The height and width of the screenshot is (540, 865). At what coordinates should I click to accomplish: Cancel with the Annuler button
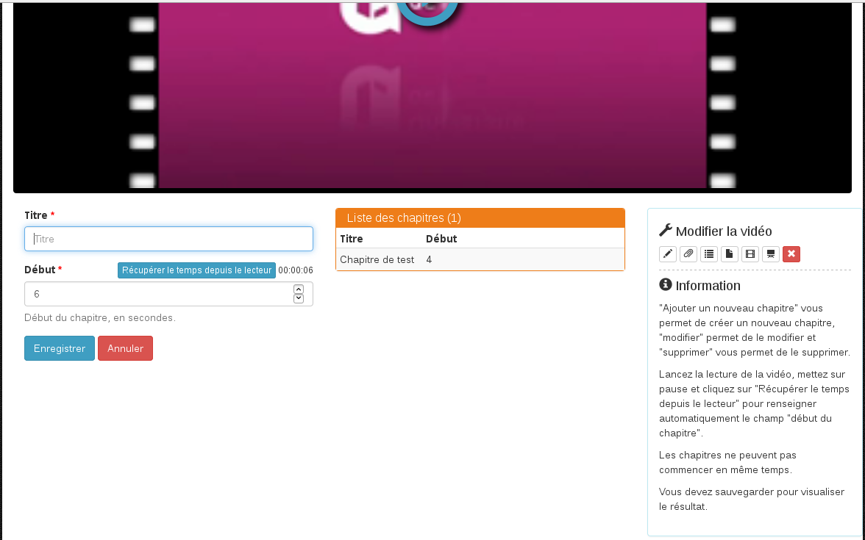(125, 348)
